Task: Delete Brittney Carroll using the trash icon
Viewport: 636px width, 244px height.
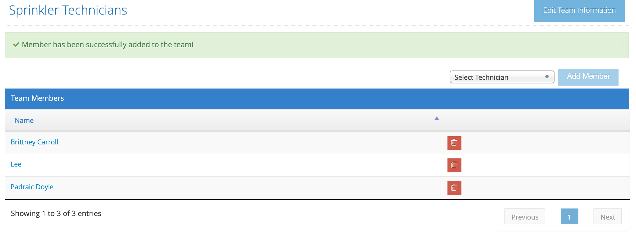Action: (454, 143)
